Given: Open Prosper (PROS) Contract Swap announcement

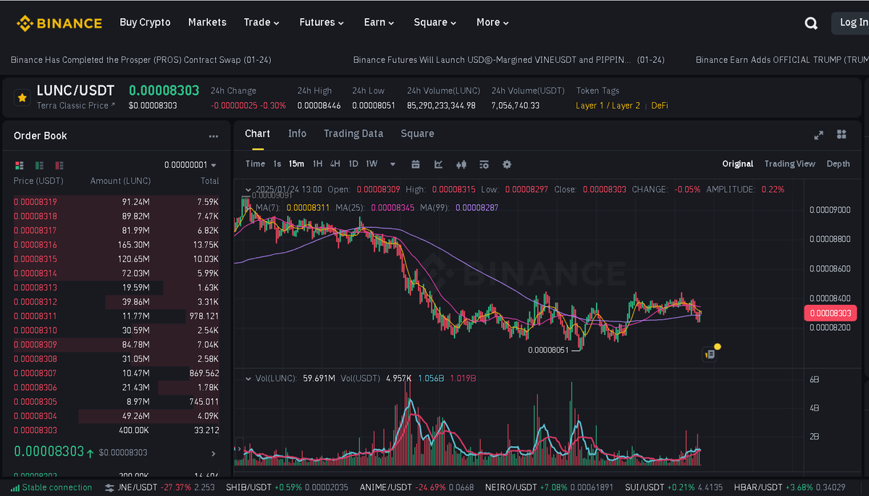Looking at the screenshot, I should pos(141,60).
